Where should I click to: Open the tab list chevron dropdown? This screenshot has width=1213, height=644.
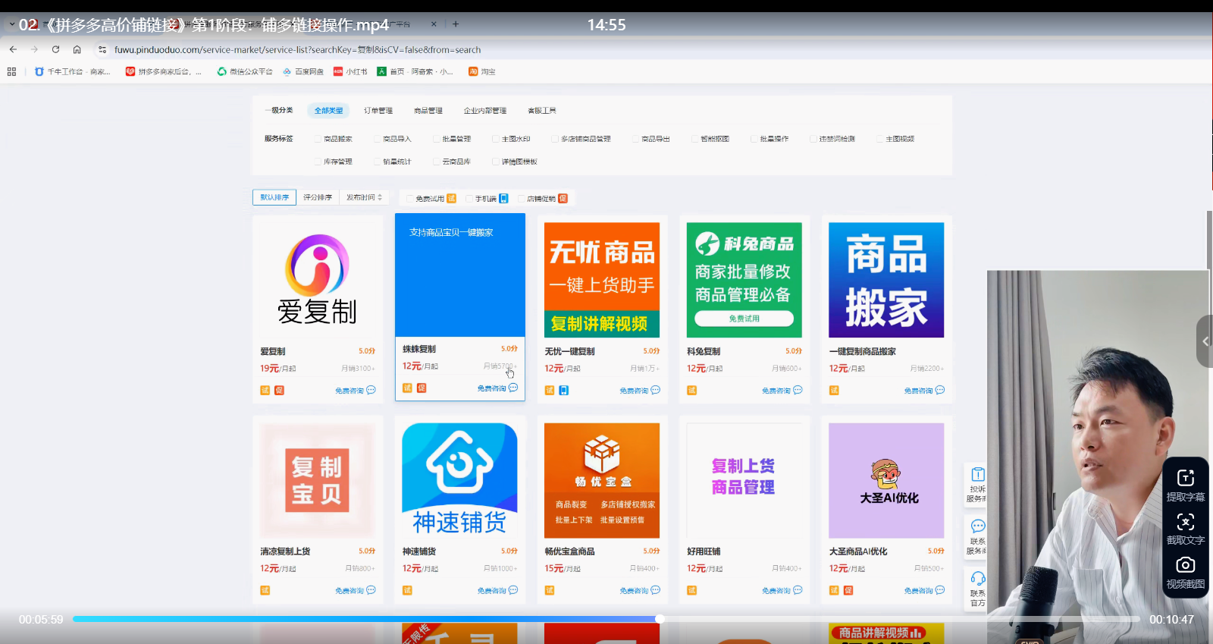pyautogui.click(x=11, y=24)
